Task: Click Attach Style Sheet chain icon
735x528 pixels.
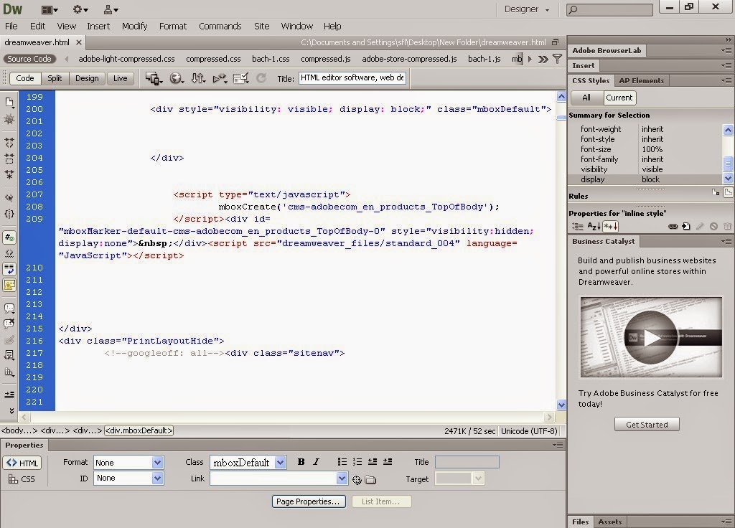Action: (673, 227)
